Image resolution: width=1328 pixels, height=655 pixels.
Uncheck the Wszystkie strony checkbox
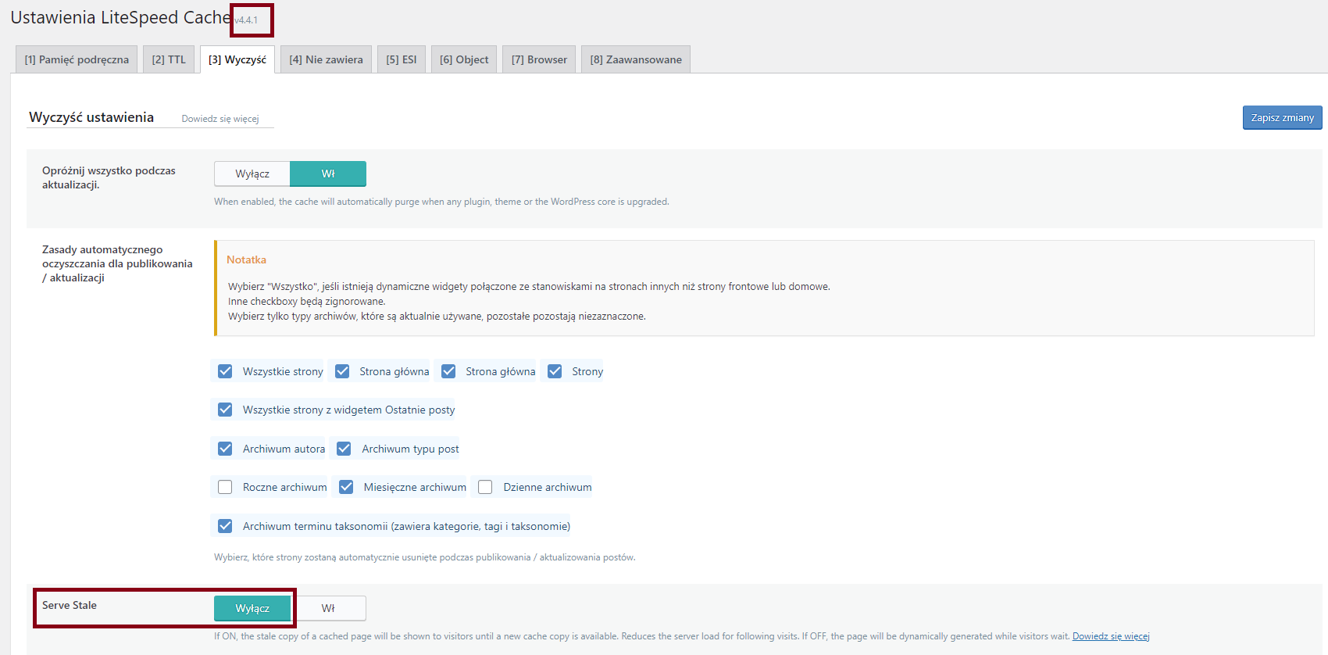click(225, 371)
